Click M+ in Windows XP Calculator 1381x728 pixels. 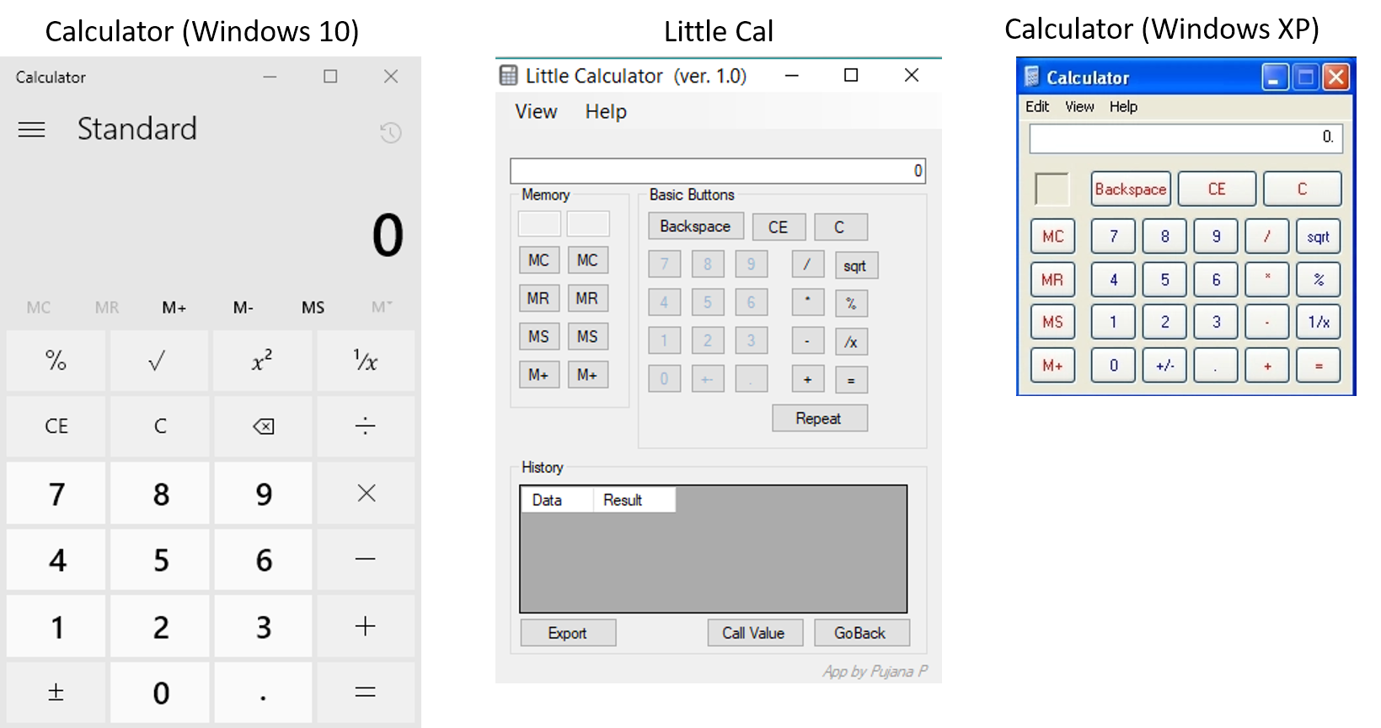click(x=1053, y=365)
